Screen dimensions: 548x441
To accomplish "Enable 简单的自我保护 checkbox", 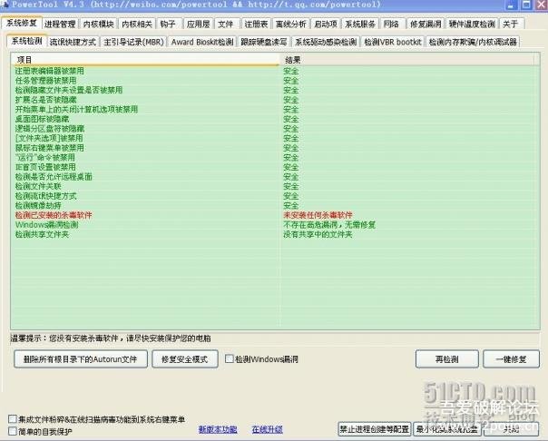I will (13, 431).
